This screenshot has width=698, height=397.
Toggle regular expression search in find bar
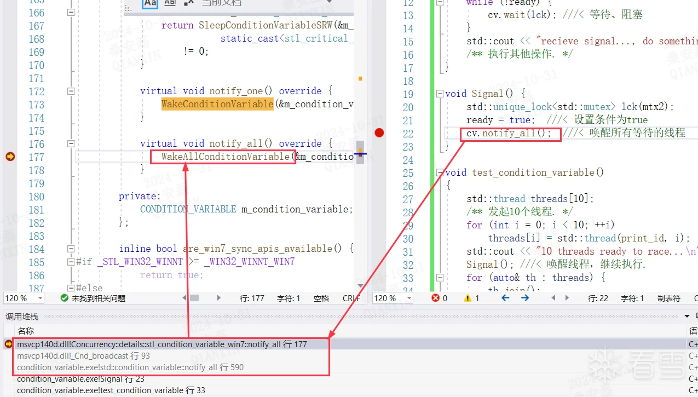pos(189,3)
